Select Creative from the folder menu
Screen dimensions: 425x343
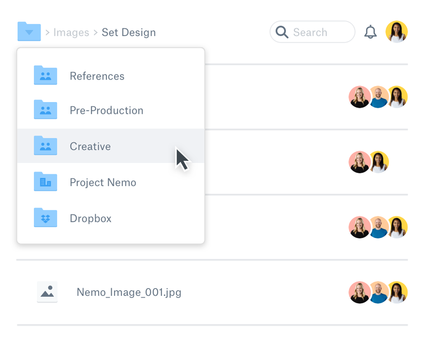pyautogui.click(x=90, y=146)
